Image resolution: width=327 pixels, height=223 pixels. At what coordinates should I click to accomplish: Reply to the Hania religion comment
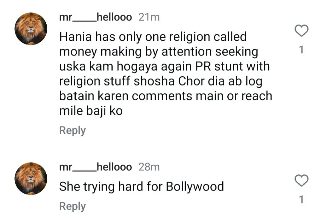[72, 131]
